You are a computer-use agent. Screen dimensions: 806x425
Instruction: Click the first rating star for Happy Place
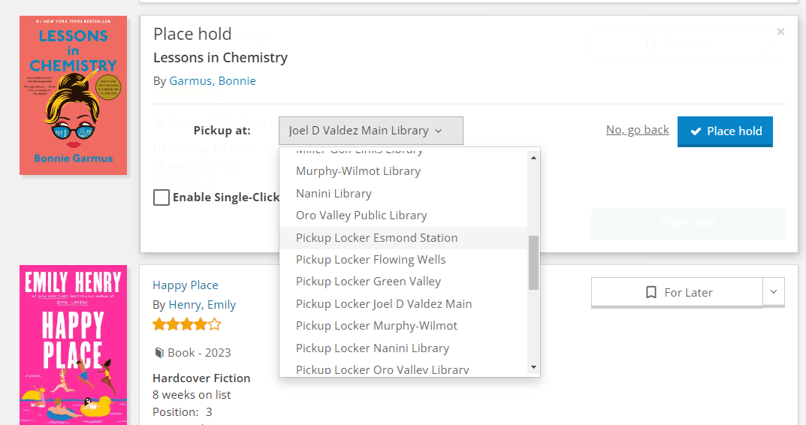click(159, 324)
